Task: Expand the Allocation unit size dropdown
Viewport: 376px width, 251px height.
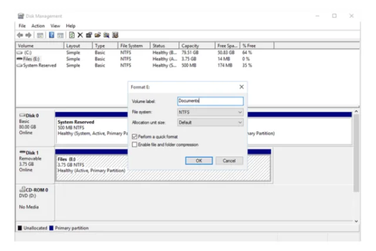Action: click(x=210, y=123)
